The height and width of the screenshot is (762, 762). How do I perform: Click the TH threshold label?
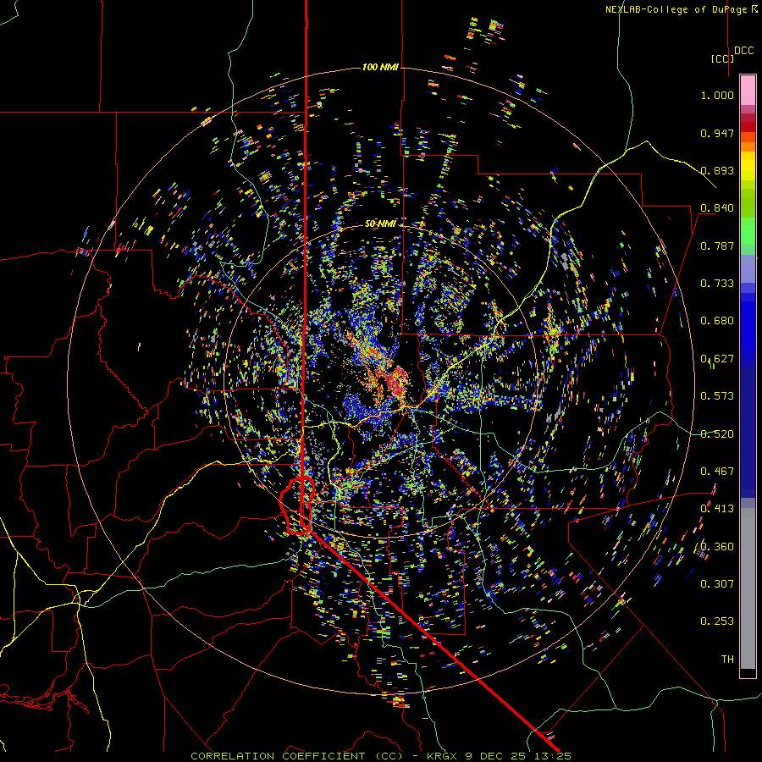[x=727, y=660]
